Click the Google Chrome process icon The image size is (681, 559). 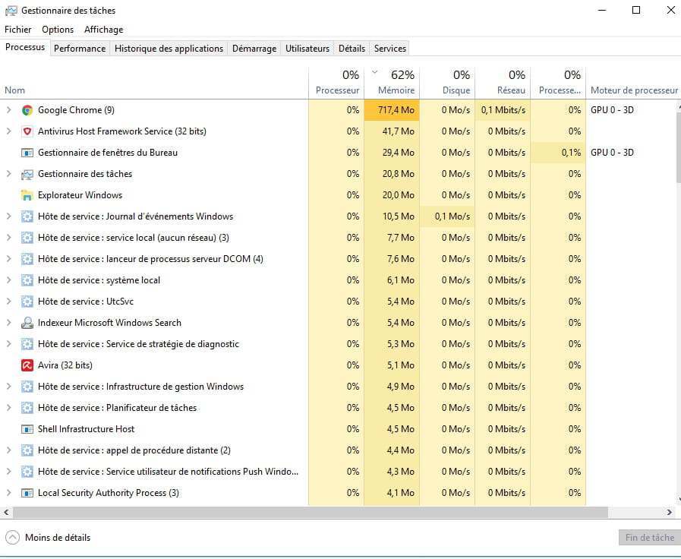[27, 110]
